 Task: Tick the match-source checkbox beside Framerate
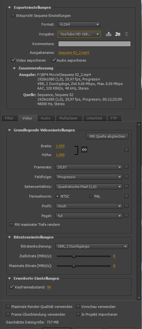coord(126,167)
